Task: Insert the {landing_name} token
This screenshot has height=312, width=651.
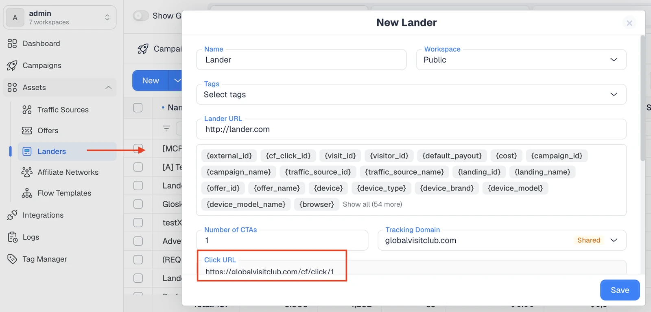Action: click(542, 172)
